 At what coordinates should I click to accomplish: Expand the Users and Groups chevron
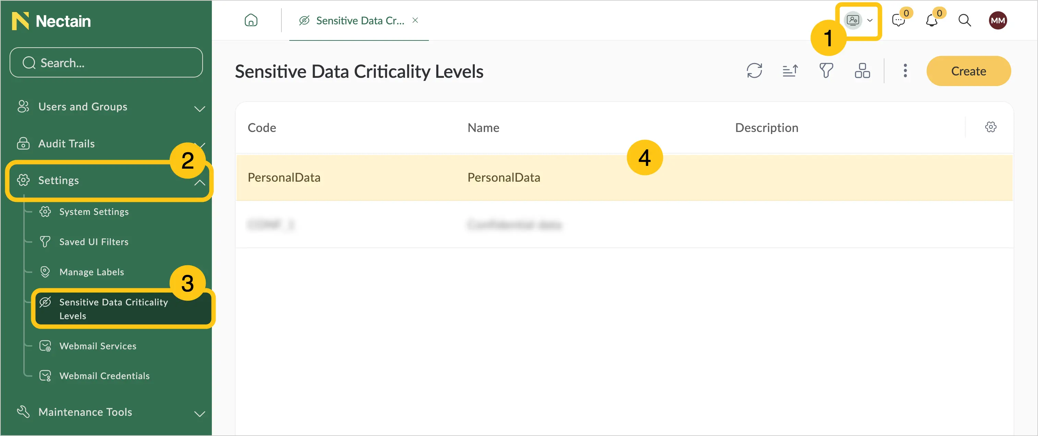pyautogui.click(x=200, y=108)
